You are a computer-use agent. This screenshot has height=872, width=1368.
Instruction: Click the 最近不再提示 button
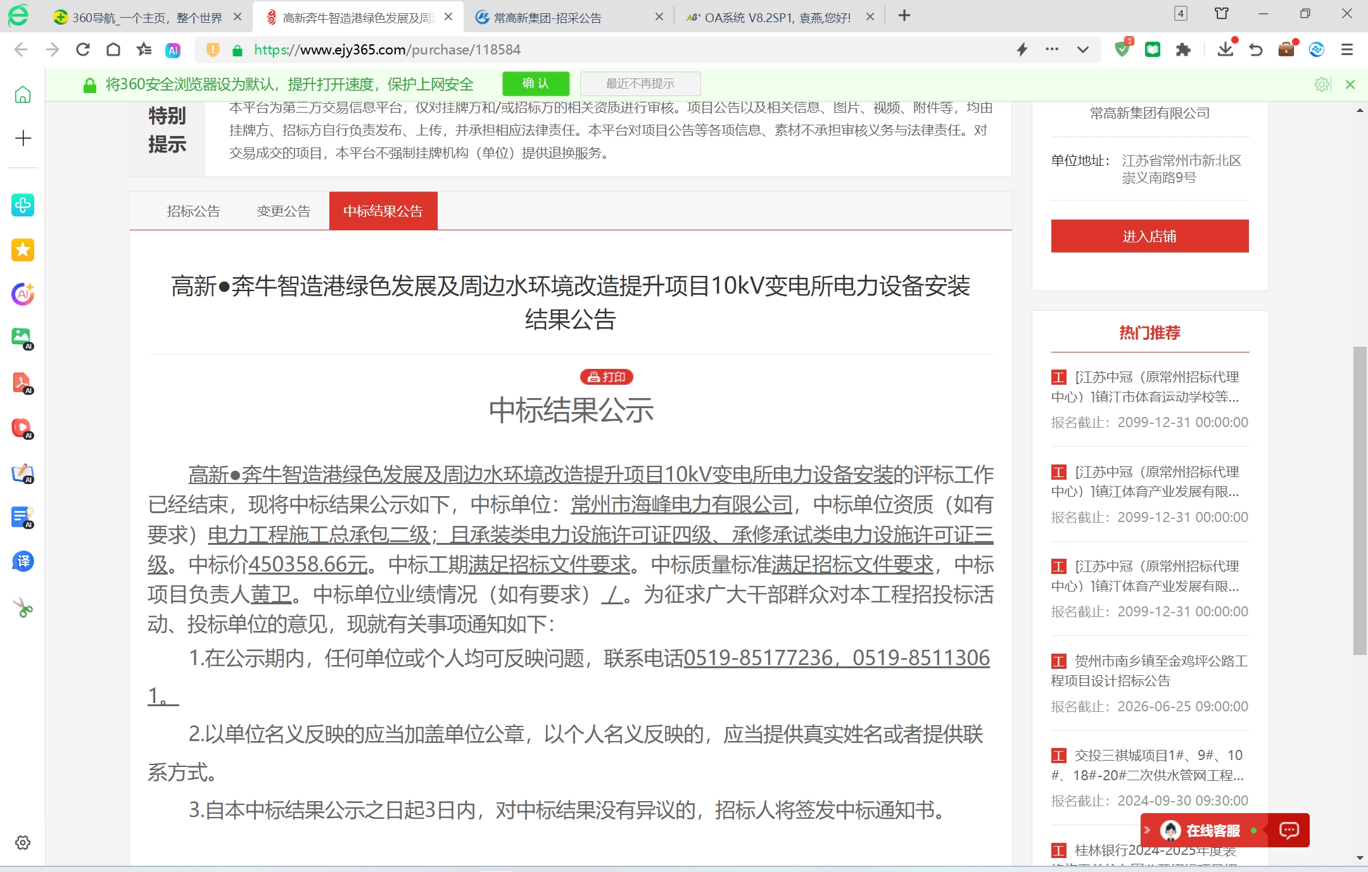click(640, 84)
